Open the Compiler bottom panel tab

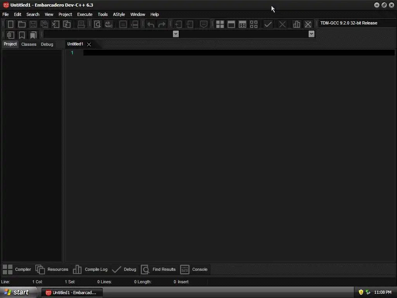[x=17, y=269]
